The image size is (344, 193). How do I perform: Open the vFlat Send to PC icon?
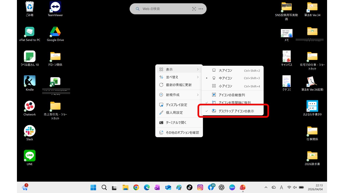[x=30, y=32]
